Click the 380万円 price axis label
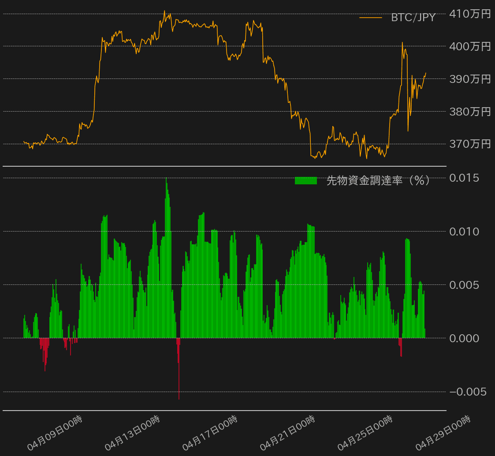Screen dimensions: 495x456 coord(469,112)
